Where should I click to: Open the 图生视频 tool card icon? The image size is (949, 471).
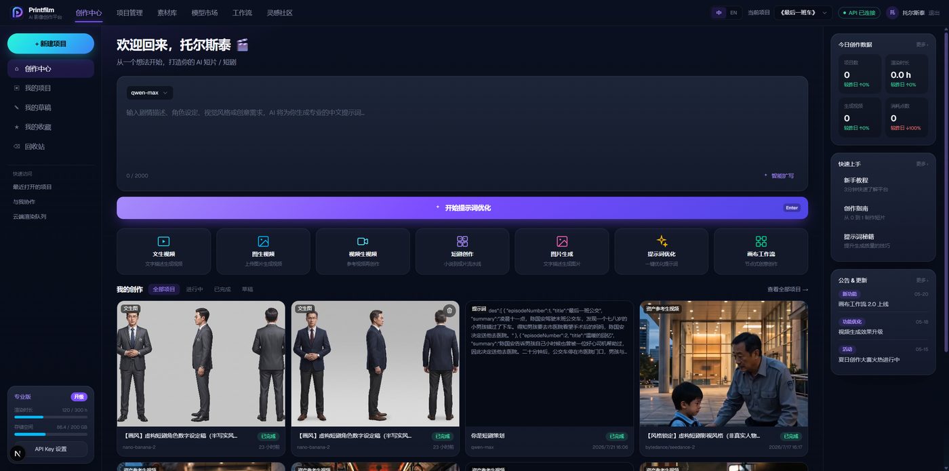coord(263,241)
